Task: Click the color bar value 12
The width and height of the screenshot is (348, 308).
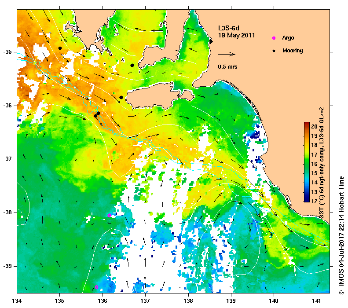Action: 314,202
